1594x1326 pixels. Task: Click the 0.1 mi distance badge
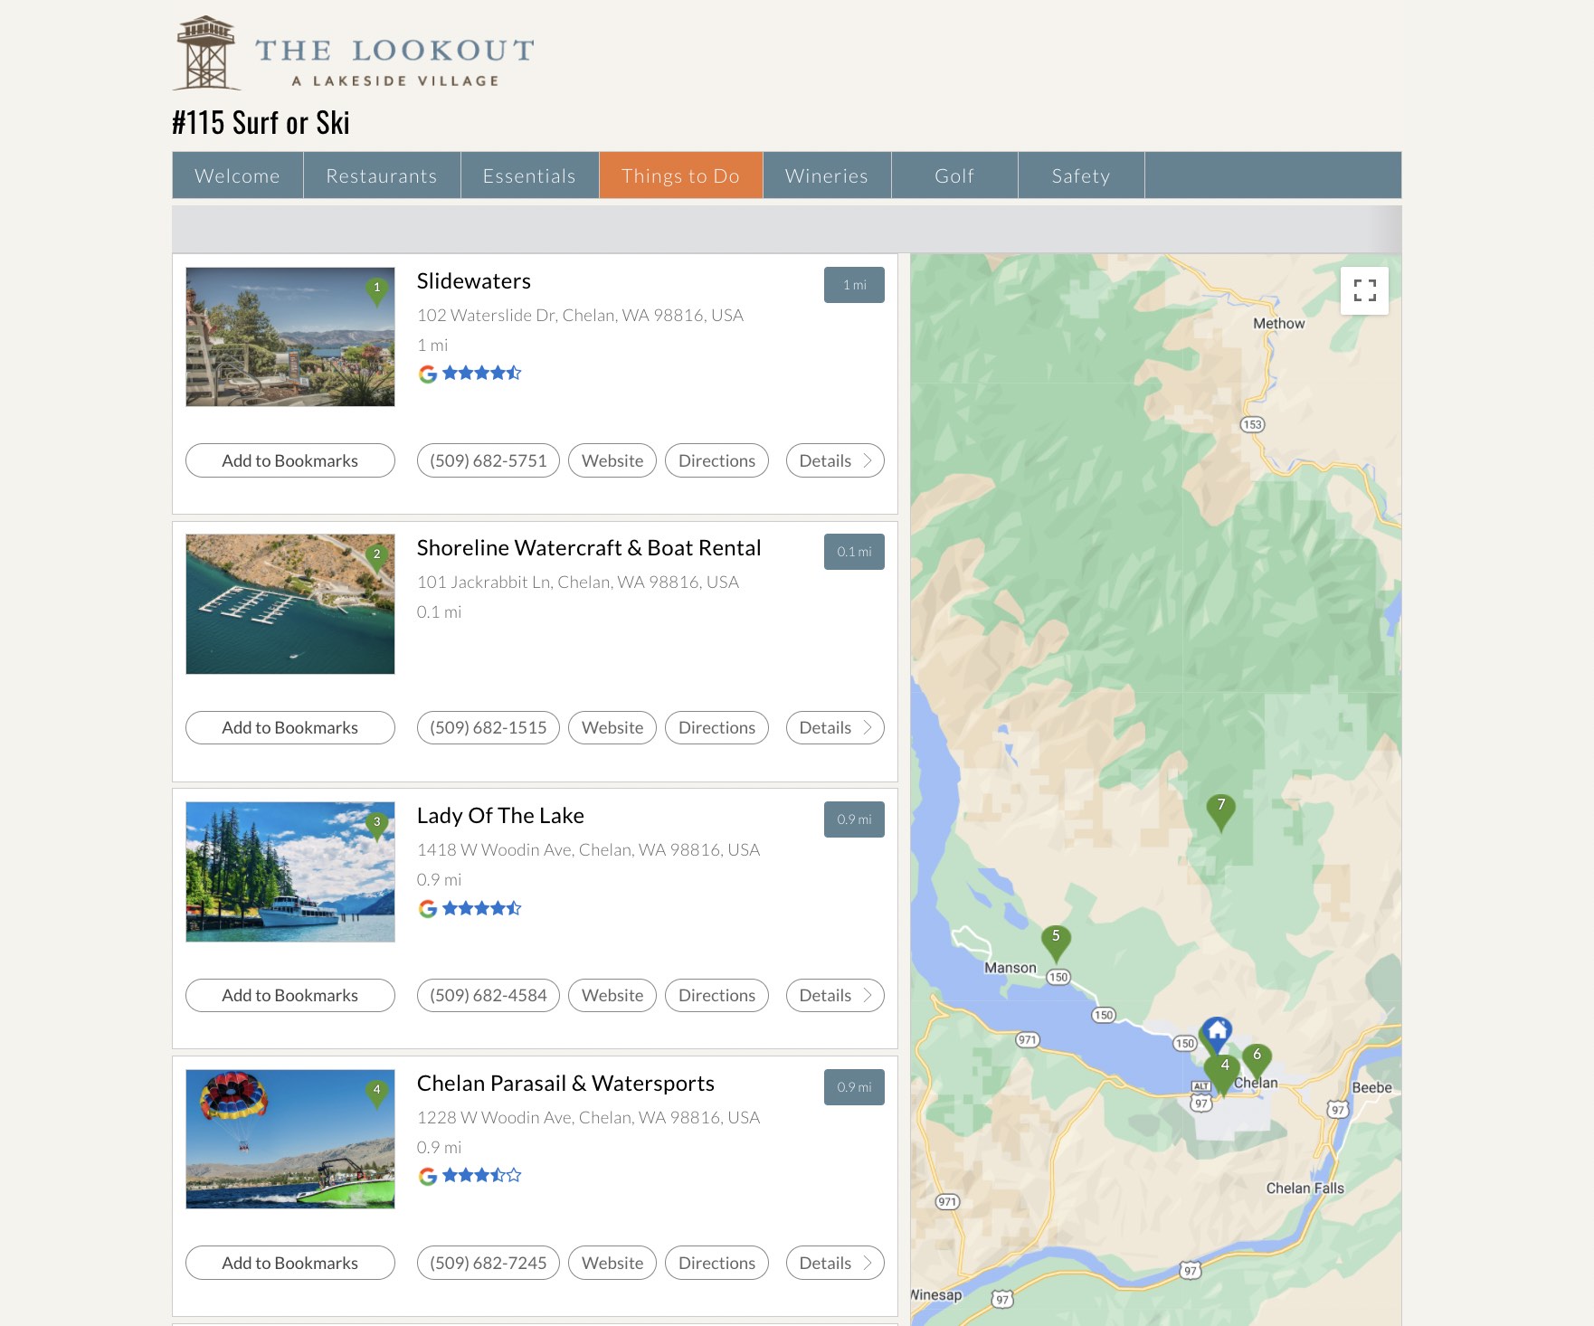pos(854,552)
